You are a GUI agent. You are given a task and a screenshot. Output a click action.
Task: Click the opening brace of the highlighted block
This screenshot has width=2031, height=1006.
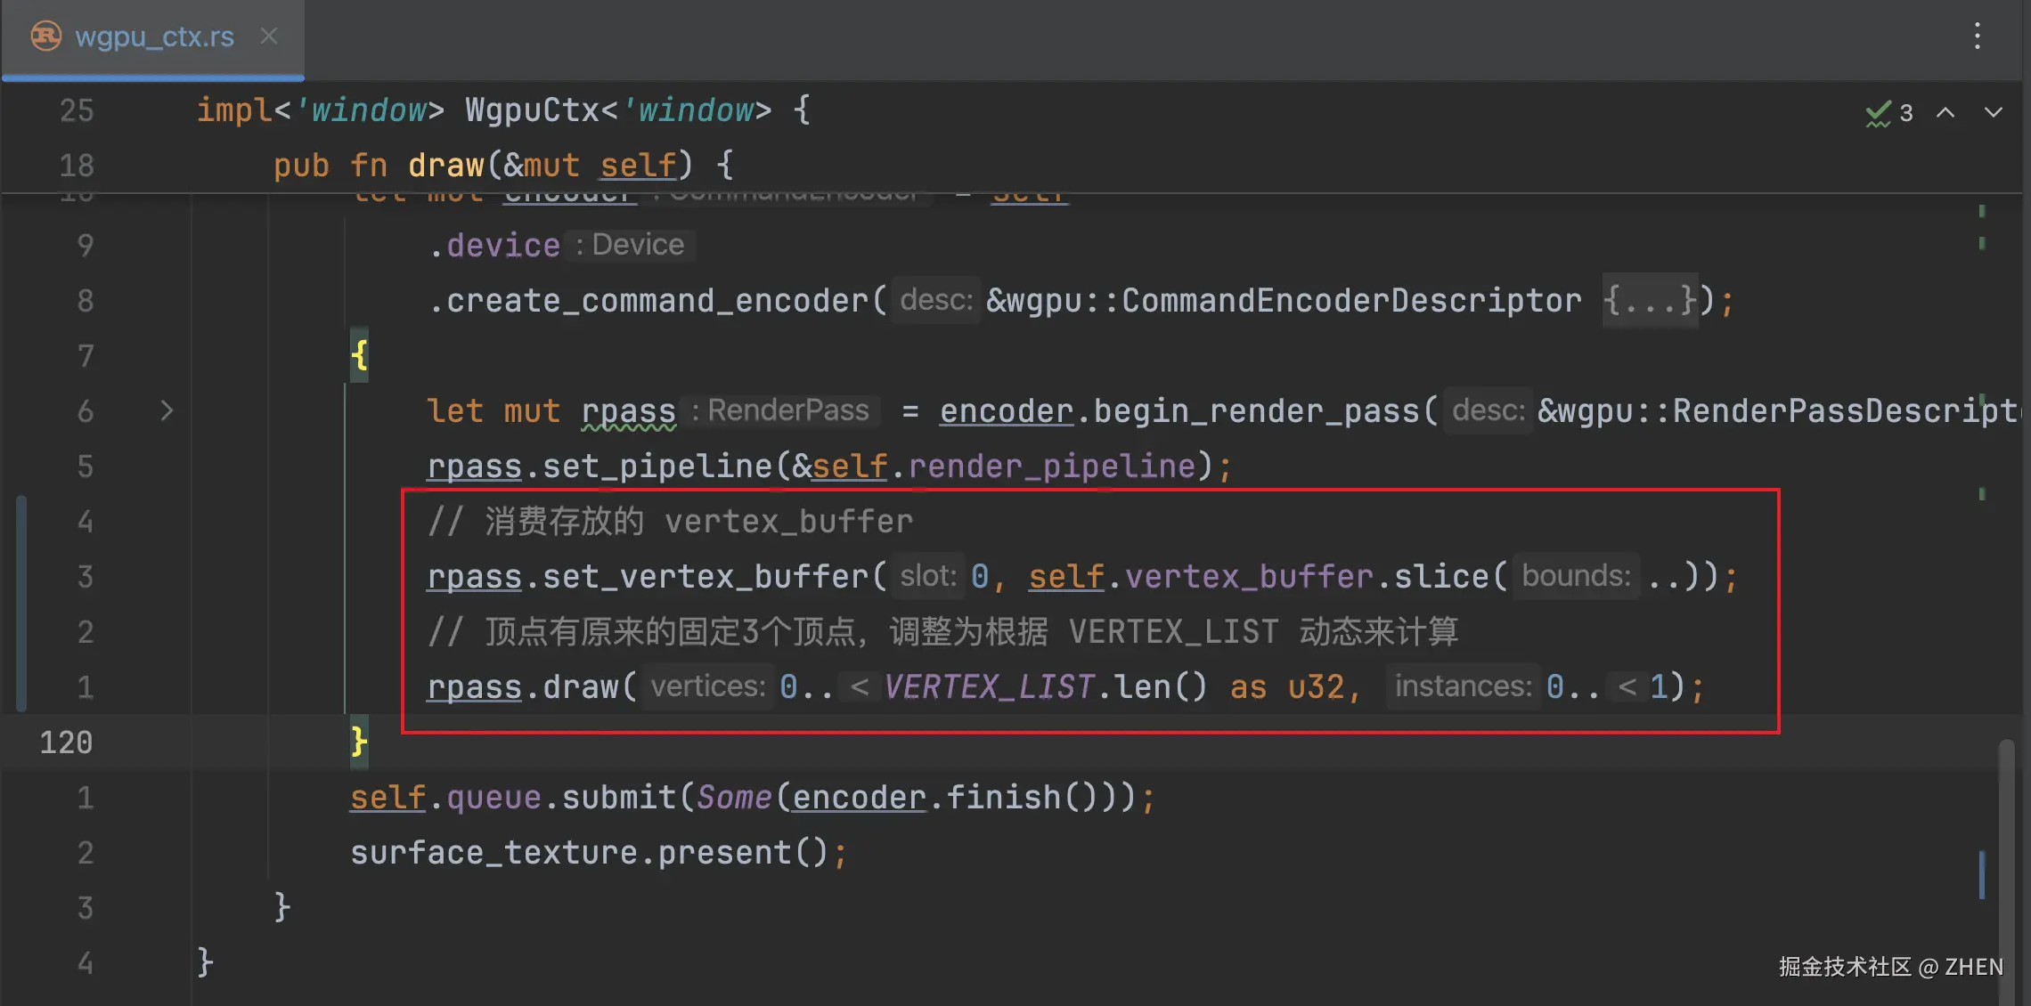coord(359,355)
